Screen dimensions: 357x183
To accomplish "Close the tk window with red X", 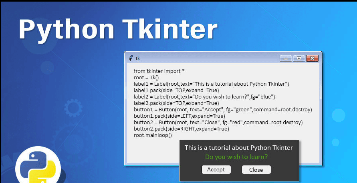I will point(312,58).
